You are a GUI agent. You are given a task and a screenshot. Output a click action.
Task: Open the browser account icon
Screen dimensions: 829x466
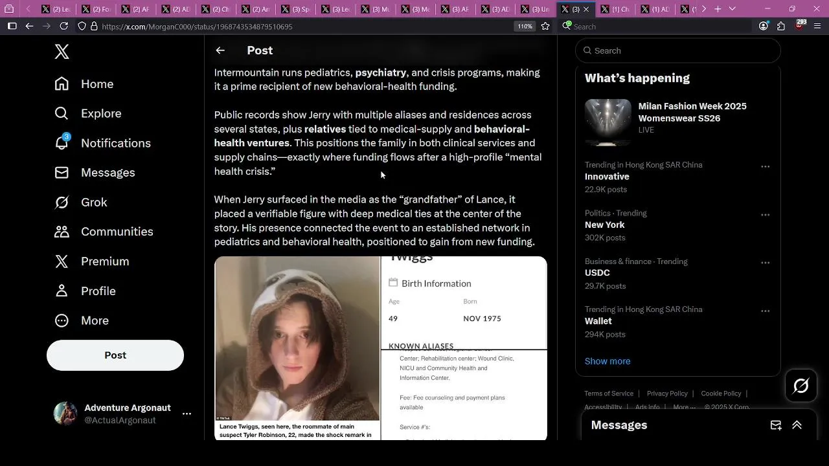pos(764,26)
